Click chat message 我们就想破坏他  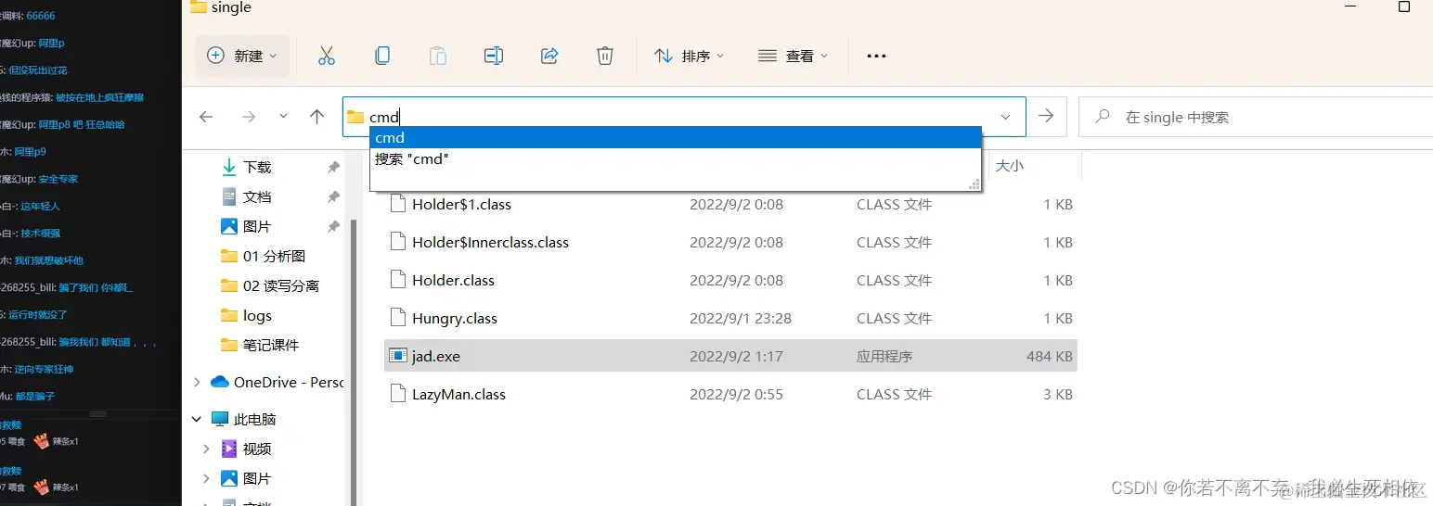coord(51,260)
